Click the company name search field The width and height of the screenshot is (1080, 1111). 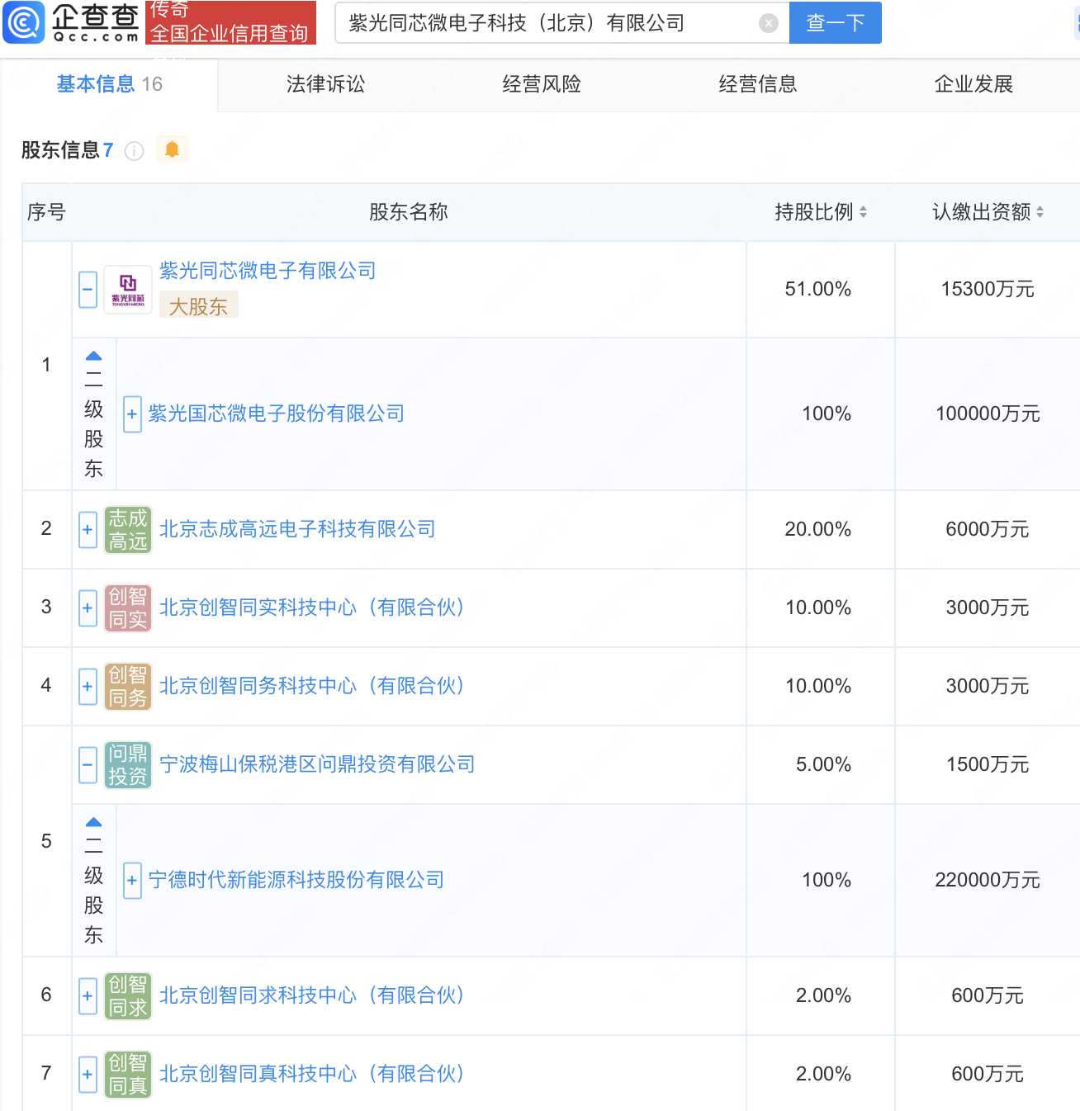tap(545, 23)
